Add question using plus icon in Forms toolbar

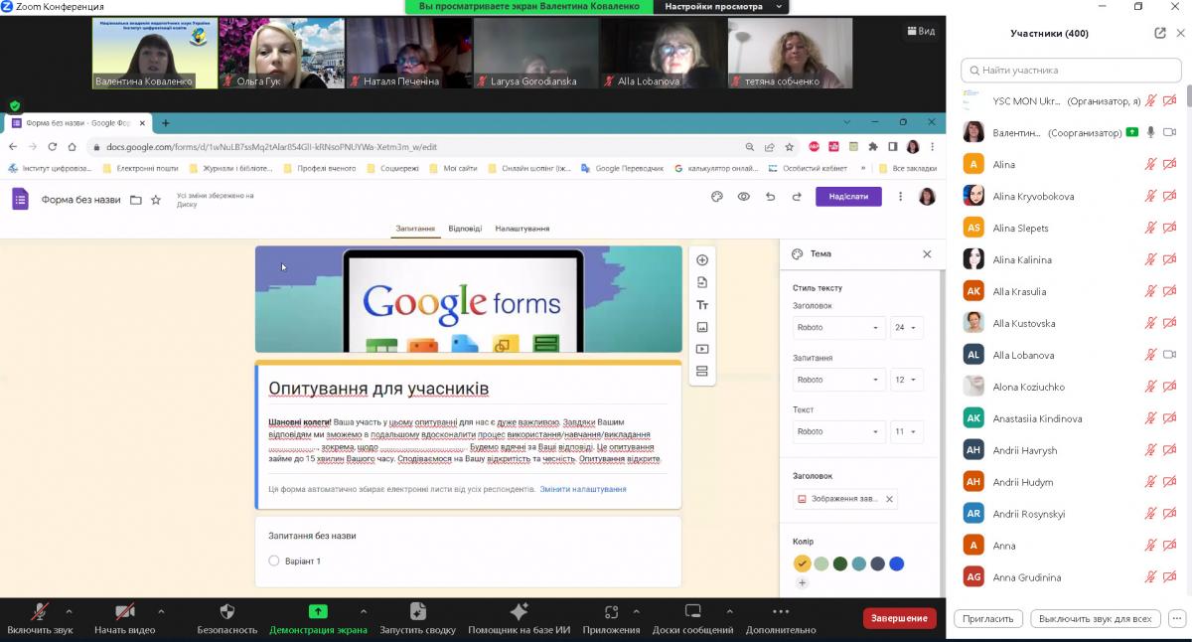tap(702, 260)
